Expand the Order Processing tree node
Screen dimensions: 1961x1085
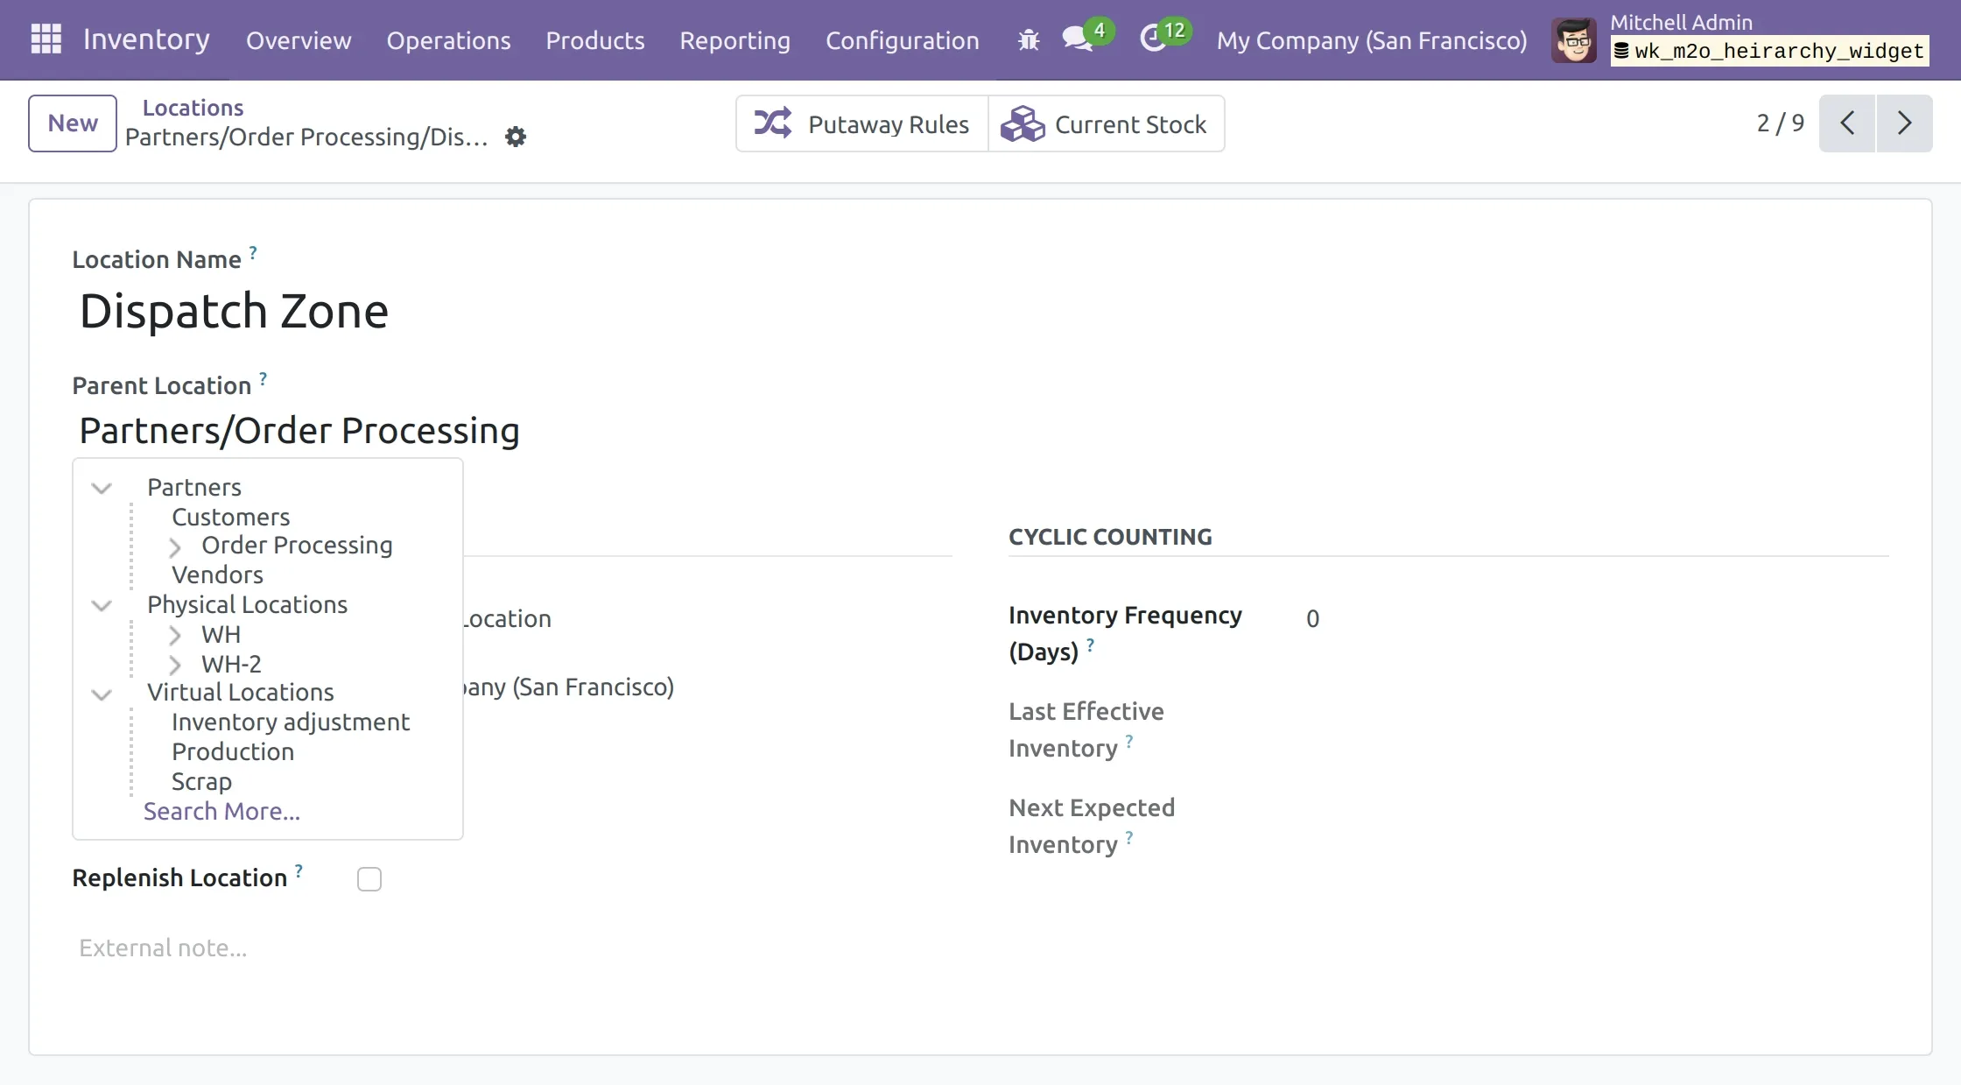178,546
